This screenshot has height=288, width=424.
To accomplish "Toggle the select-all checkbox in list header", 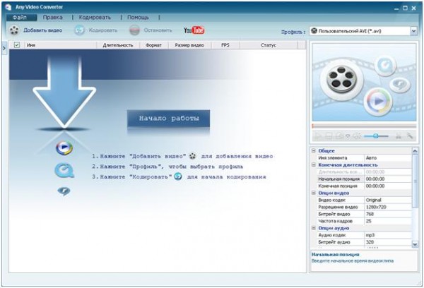I will (x=17, y=45).
